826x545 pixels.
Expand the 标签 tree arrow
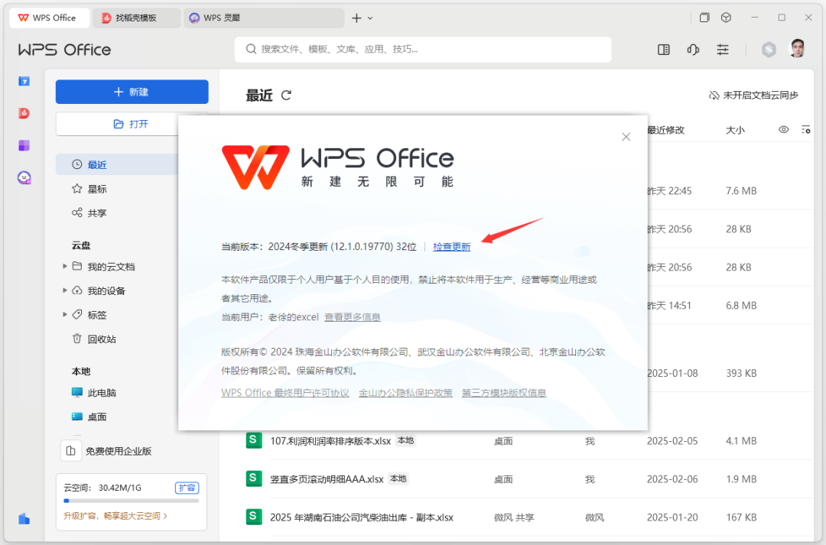[65, 315]
